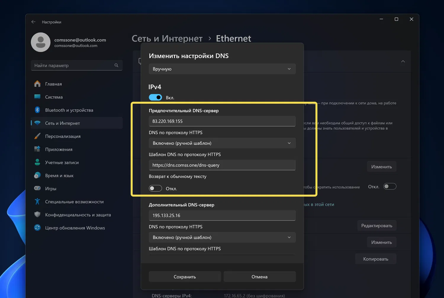444x298 pixels.
Task: Open Персонализация via its paintbrush icon
Action: point(37,136)
